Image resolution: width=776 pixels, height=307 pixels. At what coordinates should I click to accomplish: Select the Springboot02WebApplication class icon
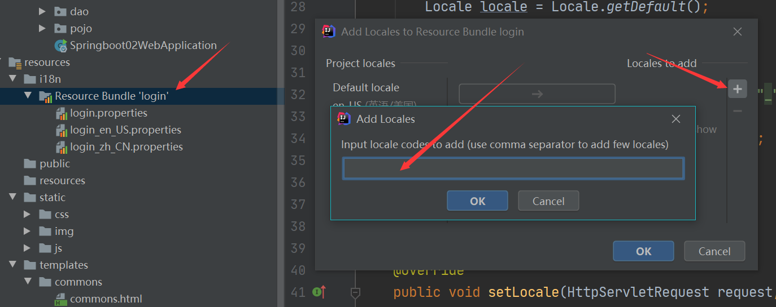point(60,46)
